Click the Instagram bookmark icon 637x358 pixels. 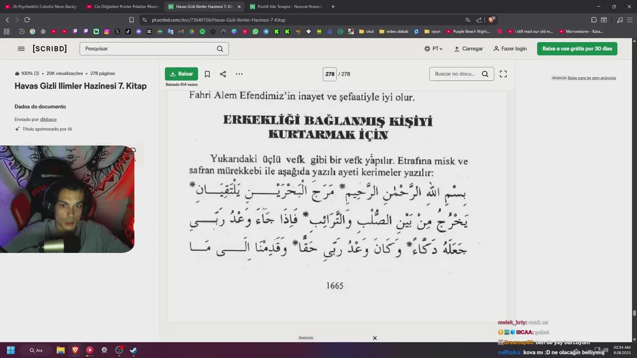coord(106,31)
